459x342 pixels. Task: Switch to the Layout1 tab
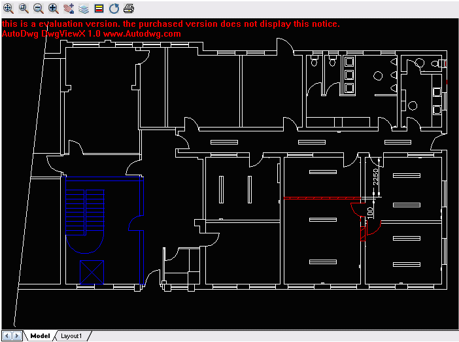tap(71, 336)
